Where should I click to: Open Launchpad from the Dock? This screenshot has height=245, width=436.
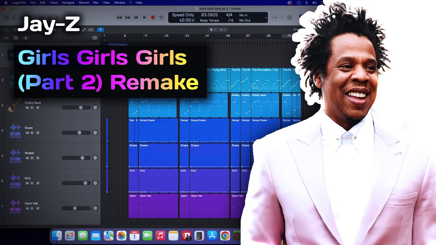coord(70,235)
